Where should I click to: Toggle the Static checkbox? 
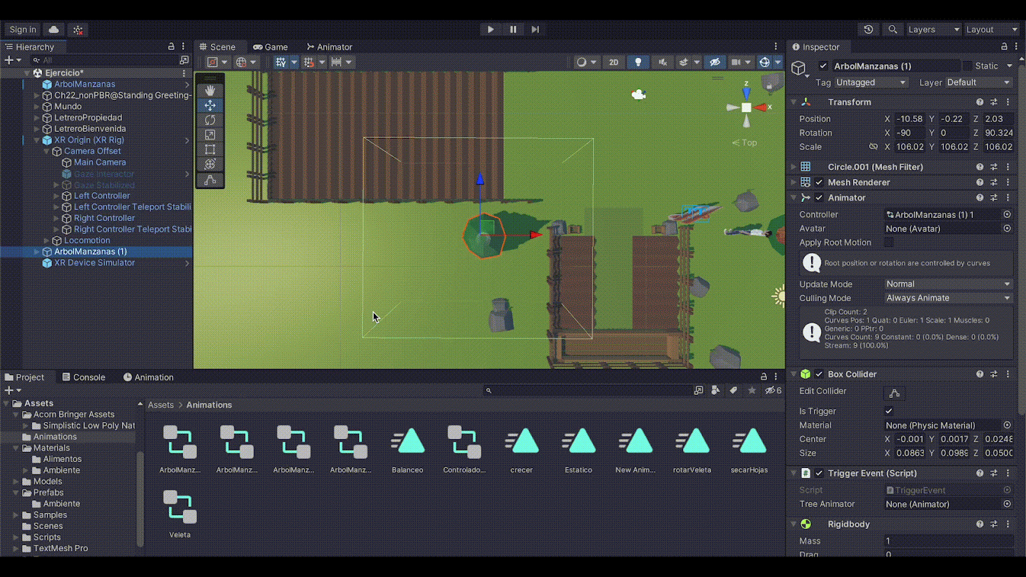click(968, 66)
